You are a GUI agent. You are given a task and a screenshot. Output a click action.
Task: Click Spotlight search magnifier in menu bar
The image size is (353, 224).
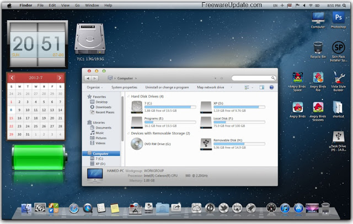(344, 6)
